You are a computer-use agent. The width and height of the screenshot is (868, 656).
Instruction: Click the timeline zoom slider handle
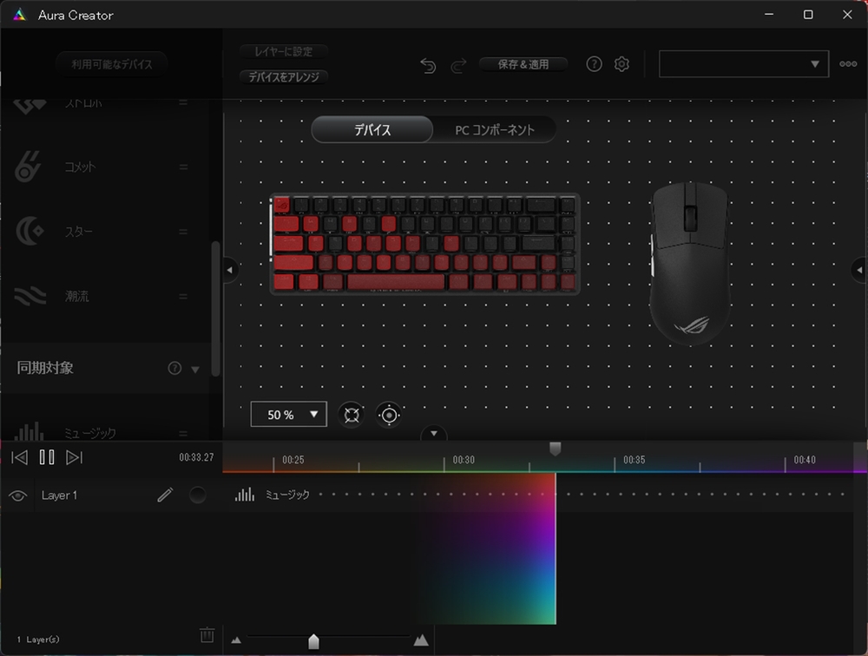(x=313, y=641)
